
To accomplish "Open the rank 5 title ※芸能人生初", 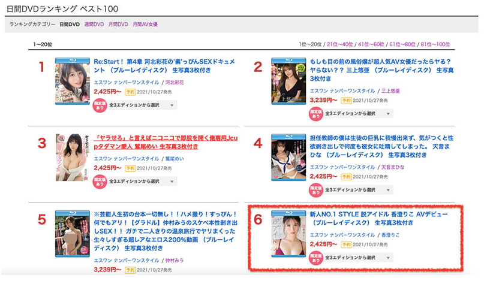I will pos(166,231).
